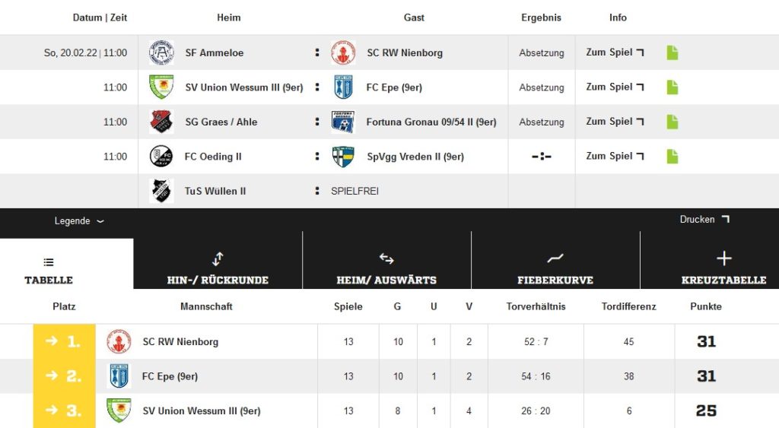
Task: Click the TuS Wüllen II crest
Action: 161,191
